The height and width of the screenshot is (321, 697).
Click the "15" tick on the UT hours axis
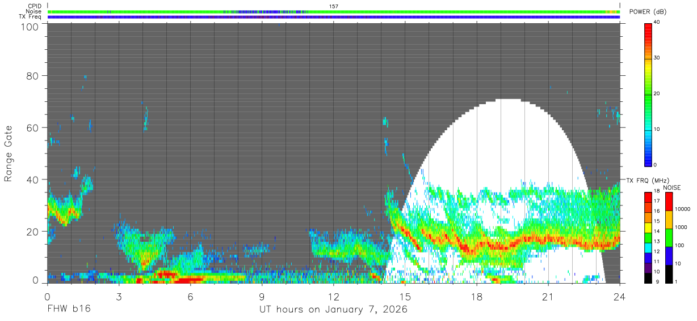point(405,296)
